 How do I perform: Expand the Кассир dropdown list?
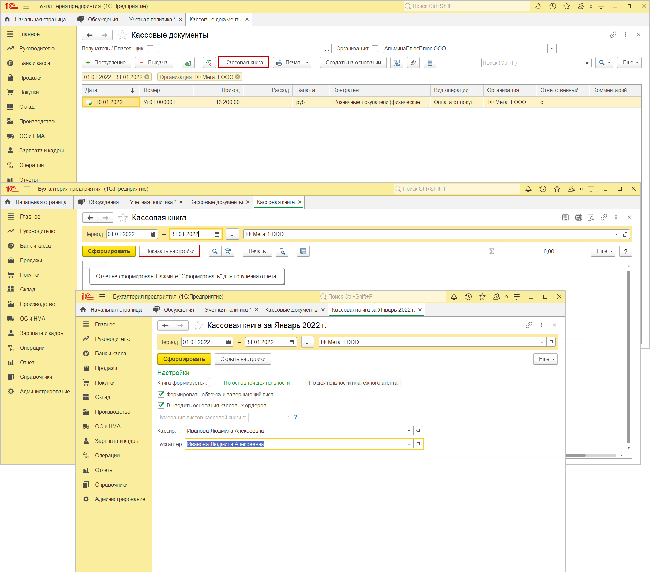tap(409, 431)
